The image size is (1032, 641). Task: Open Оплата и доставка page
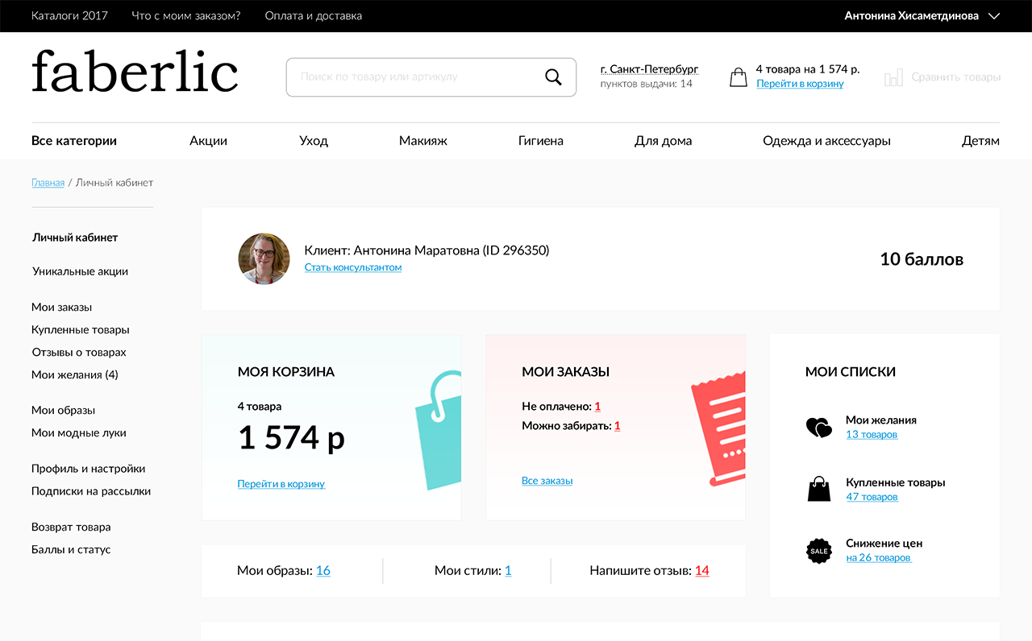click(314, 15)
